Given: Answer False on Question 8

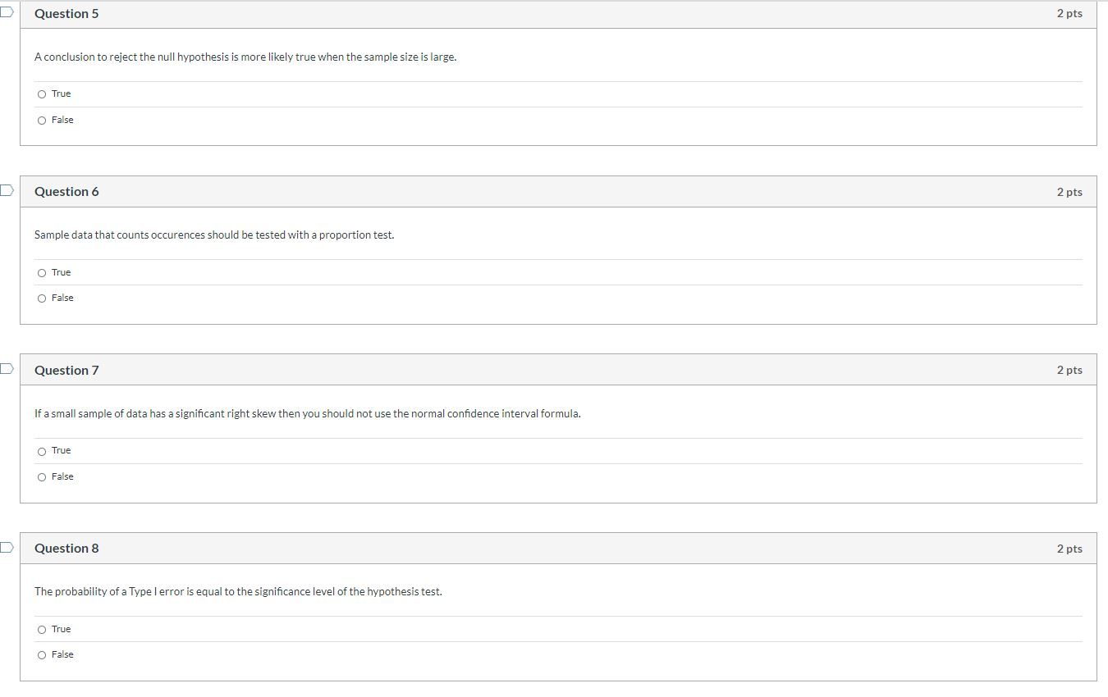Looking at the screenshot, I should coord(42,655).
